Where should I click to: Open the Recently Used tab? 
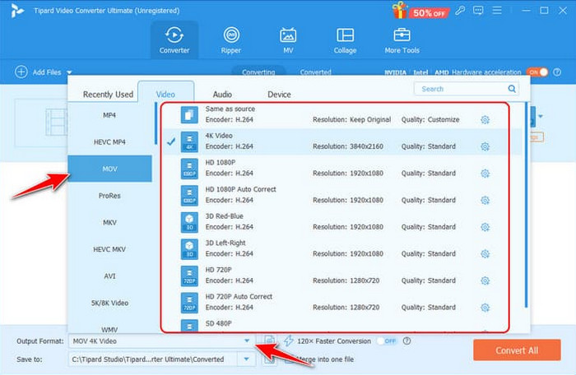click(108, 95)
